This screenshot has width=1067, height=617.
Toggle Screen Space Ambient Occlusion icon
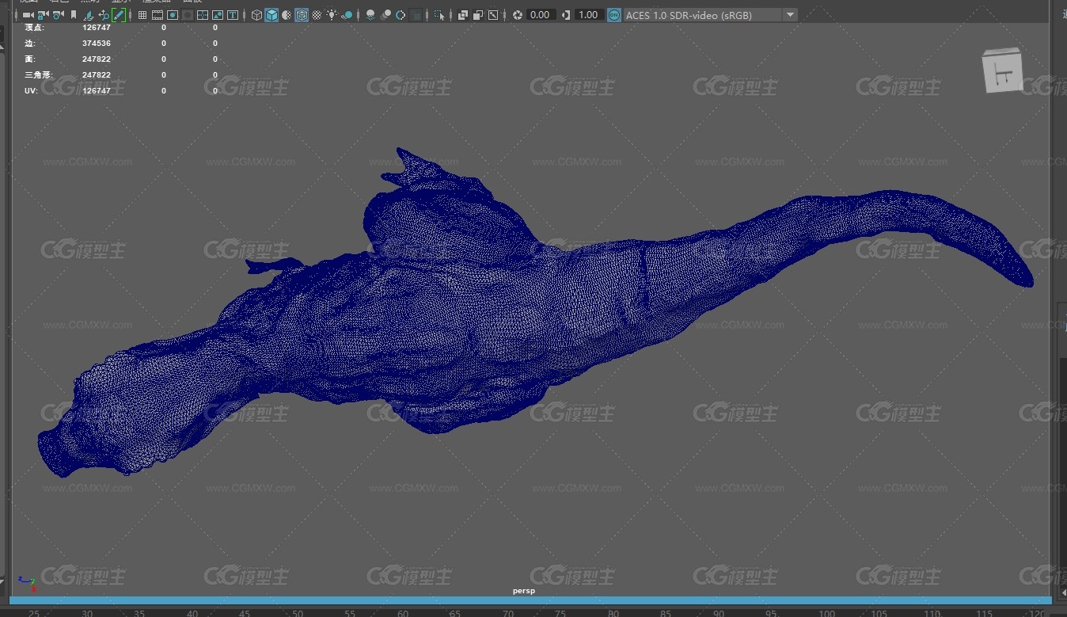pos(370,15)
